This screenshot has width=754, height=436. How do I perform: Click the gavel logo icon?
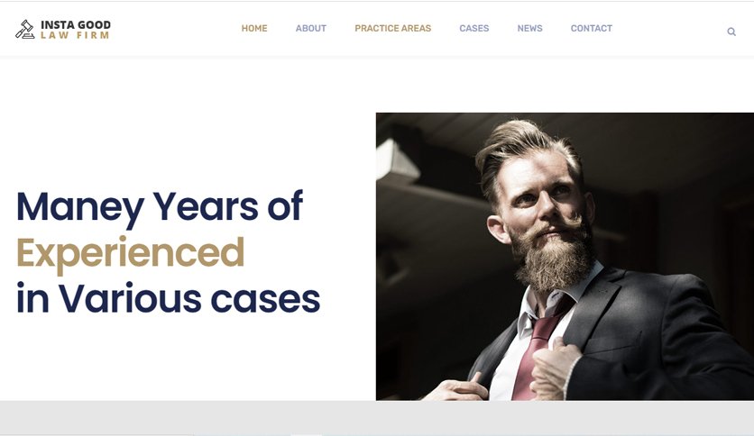coord(24,30)
